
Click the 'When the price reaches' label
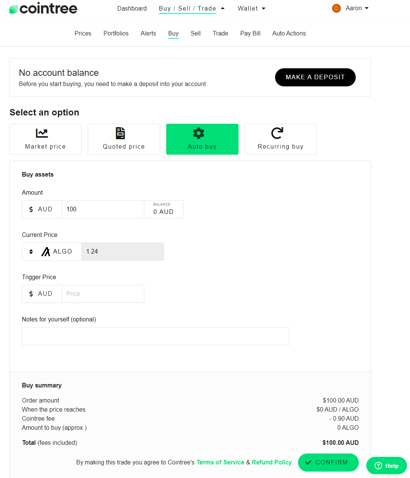point(54,410)
